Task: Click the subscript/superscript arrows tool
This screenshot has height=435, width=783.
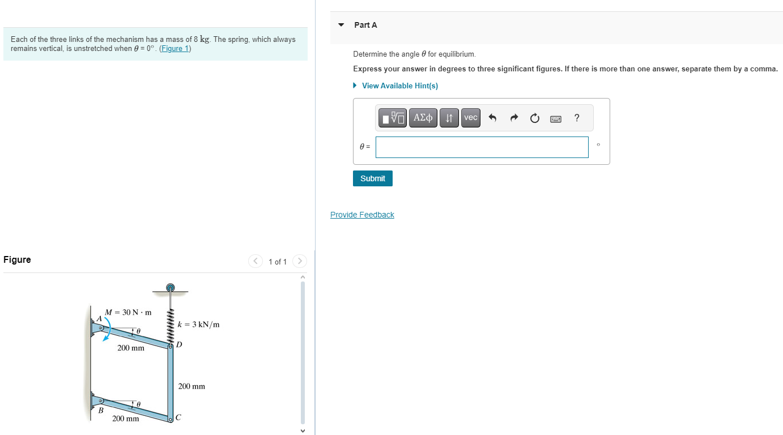Action: pos(449,118)
